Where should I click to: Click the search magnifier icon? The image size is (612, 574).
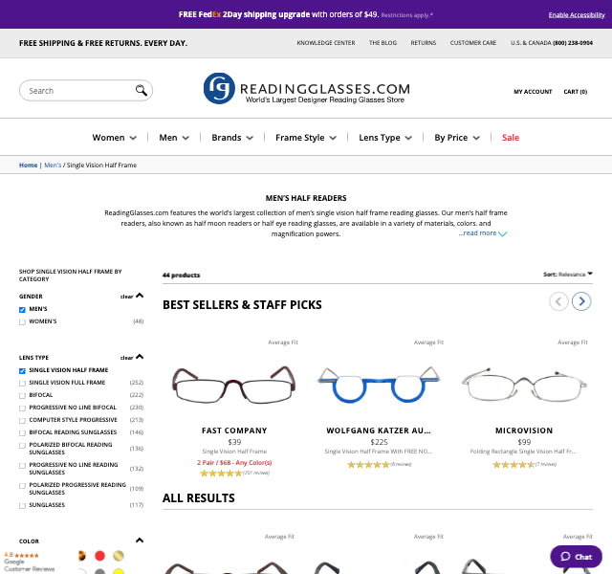(141, 90)
